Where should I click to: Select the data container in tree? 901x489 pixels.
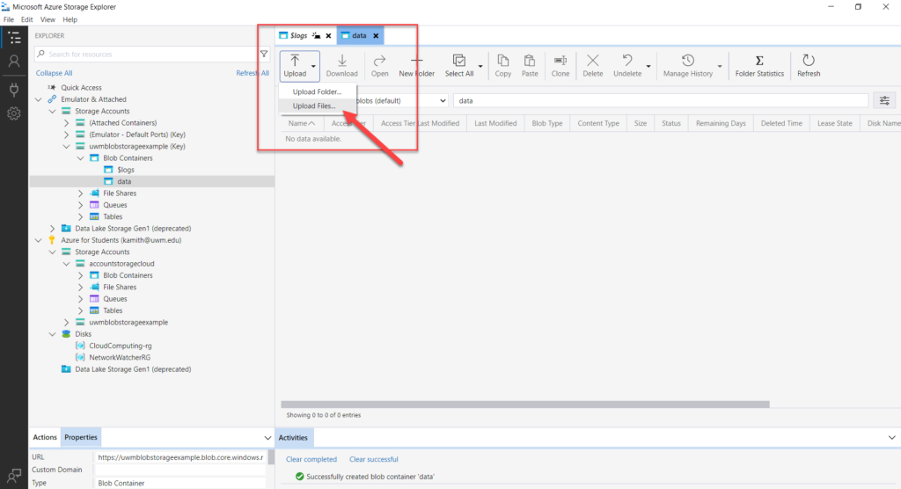click(x=123, y=181)
